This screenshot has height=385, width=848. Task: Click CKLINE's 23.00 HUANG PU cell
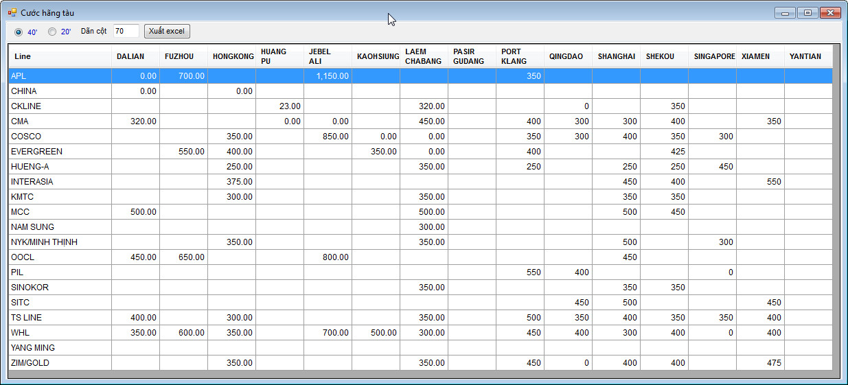(x=279, y=106)
